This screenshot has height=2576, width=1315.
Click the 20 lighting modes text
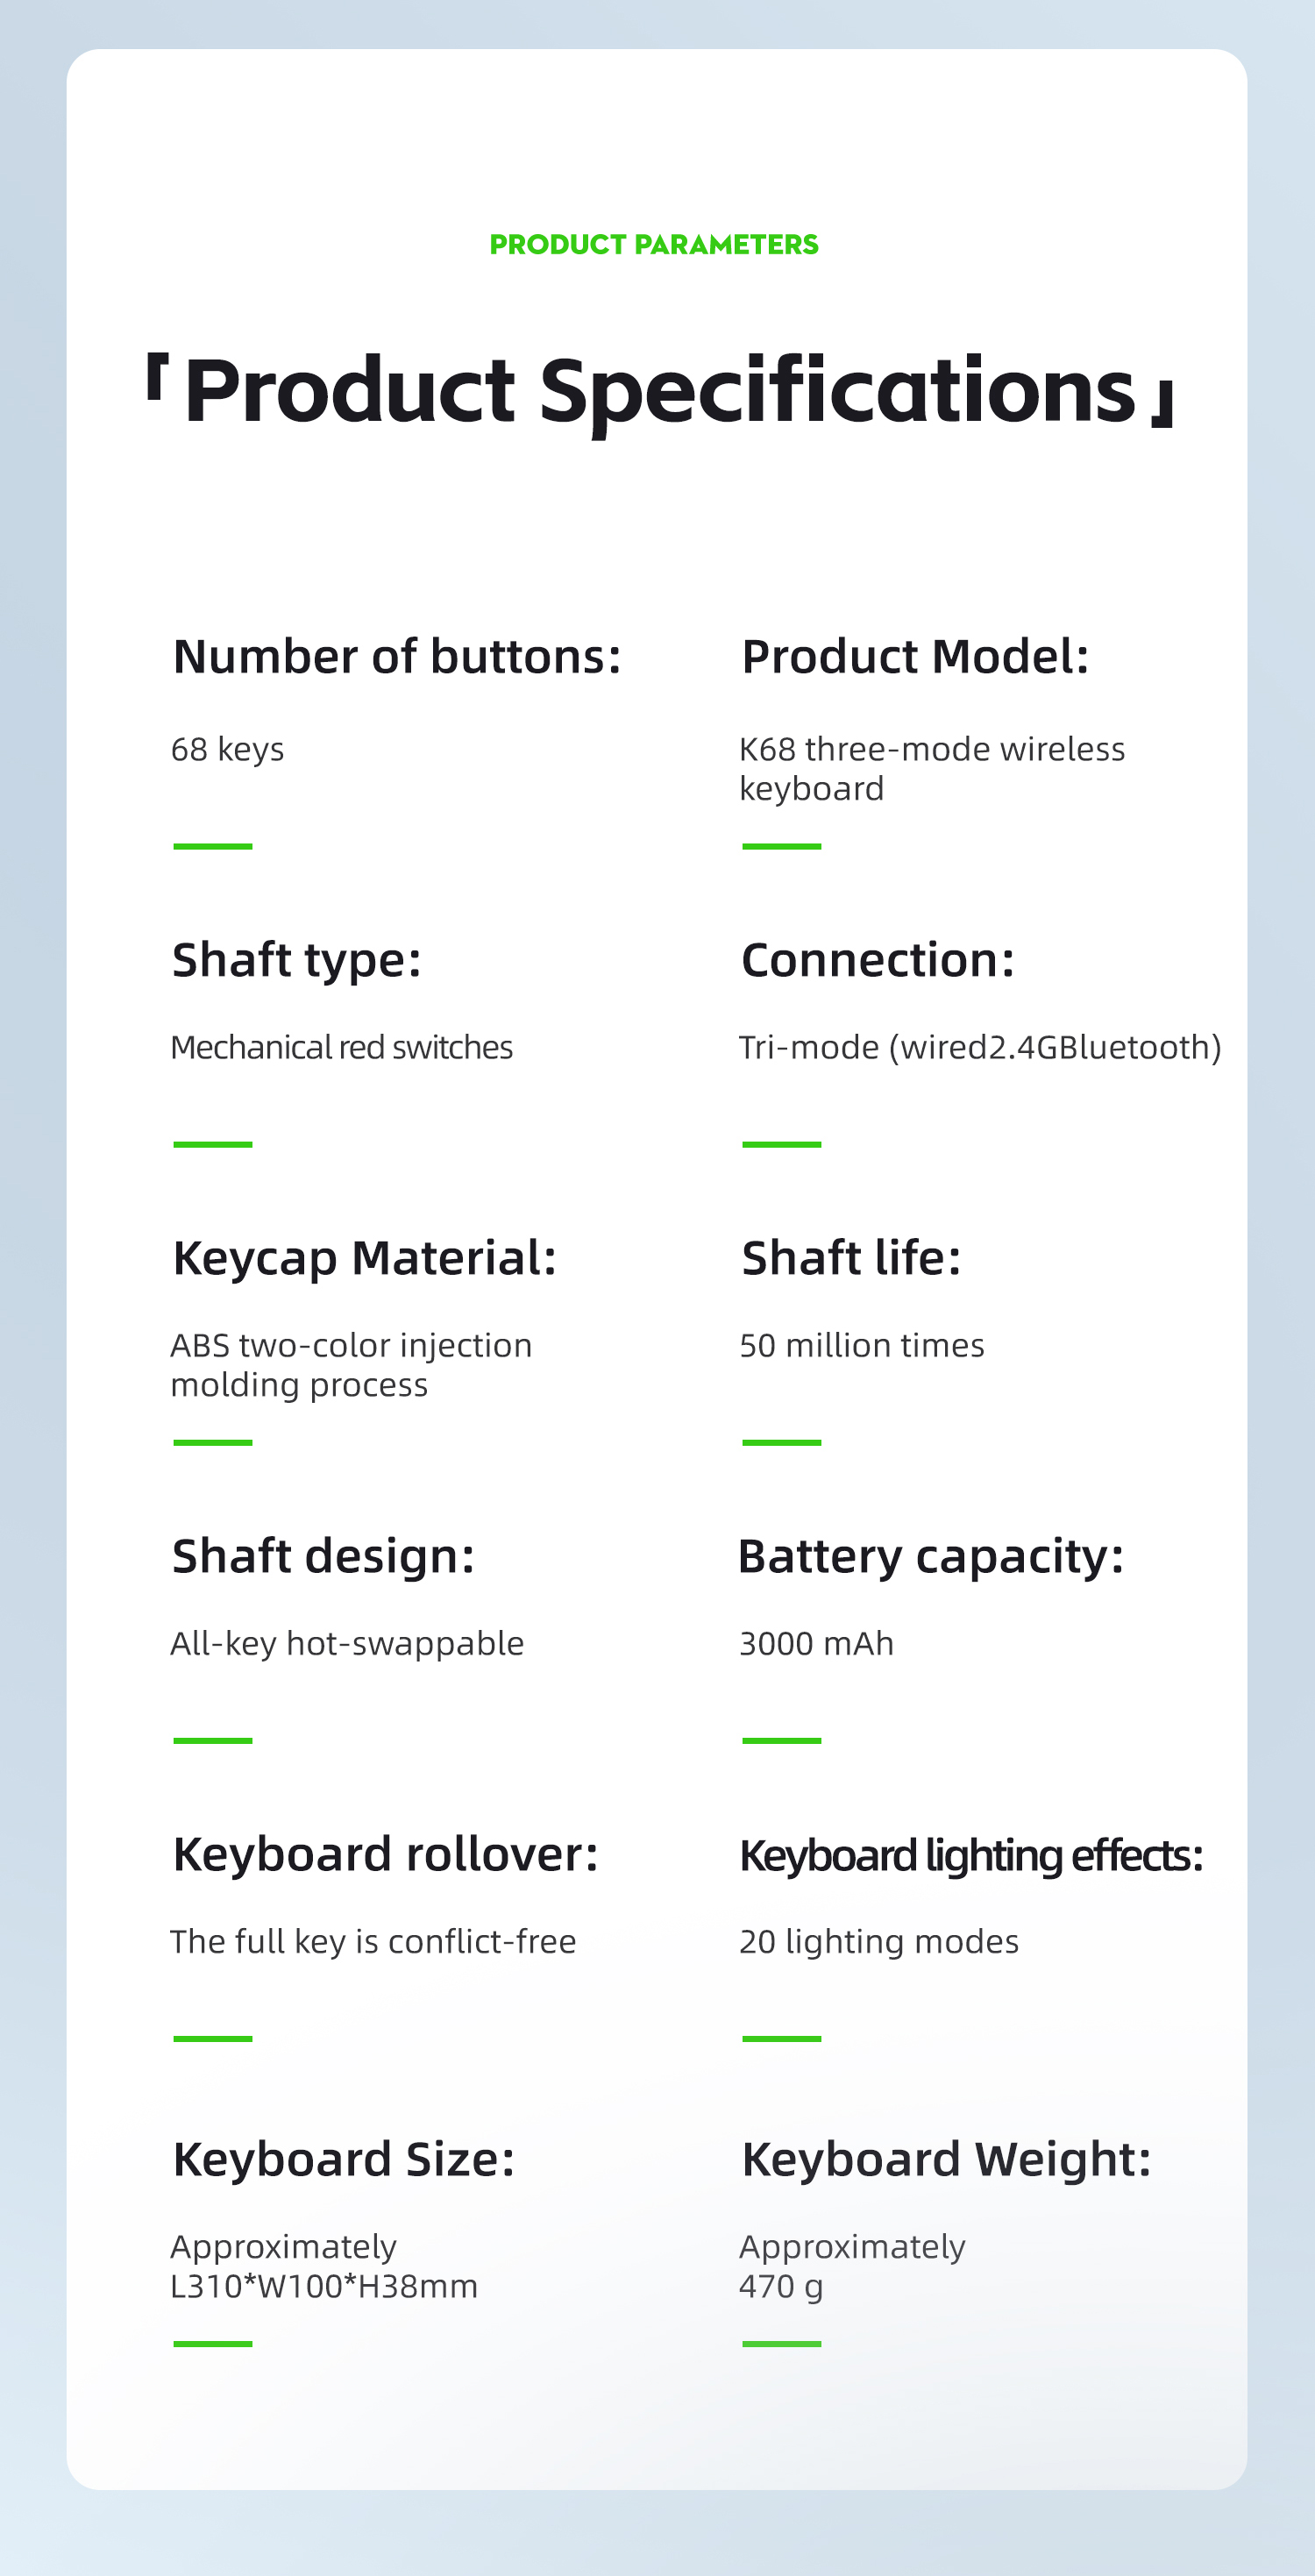878,1941
